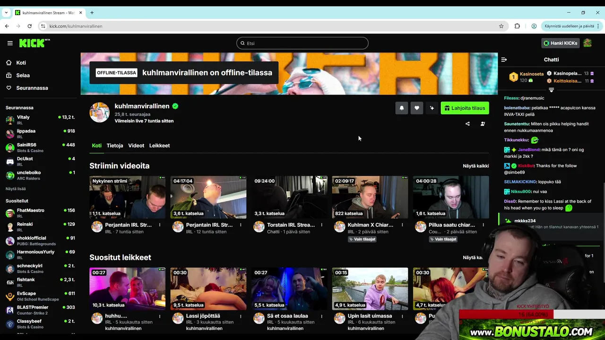The height and width of the screenshot is (340, 605).
Task: Open the 04:17:04 video thumbnail
Action: click(x=208, y=197)
